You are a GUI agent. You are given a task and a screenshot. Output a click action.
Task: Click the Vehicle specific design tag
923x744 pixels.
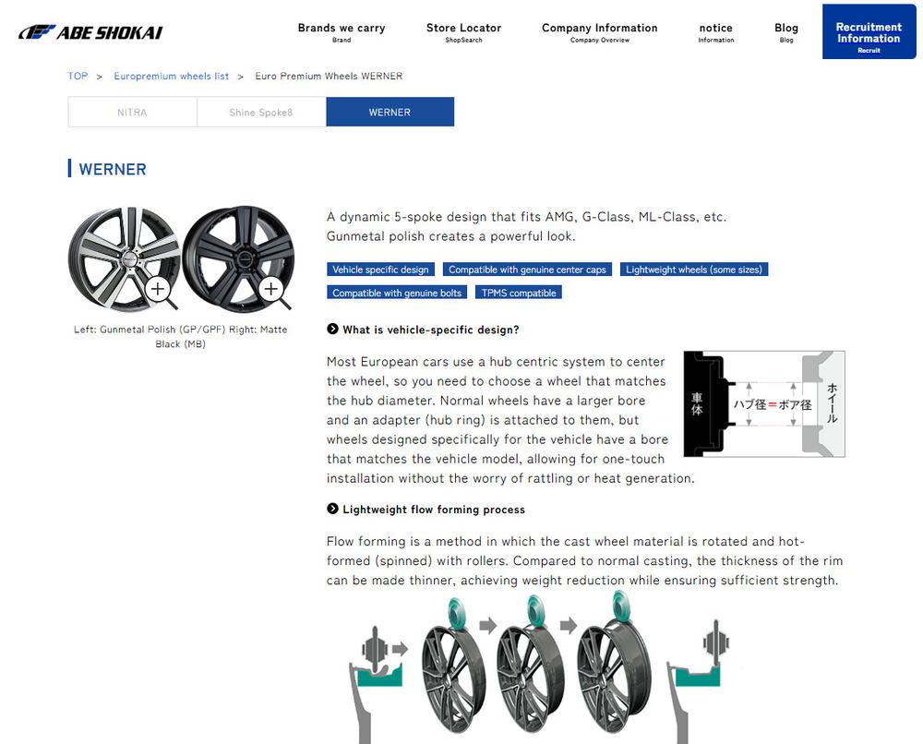tap(381, 270)
